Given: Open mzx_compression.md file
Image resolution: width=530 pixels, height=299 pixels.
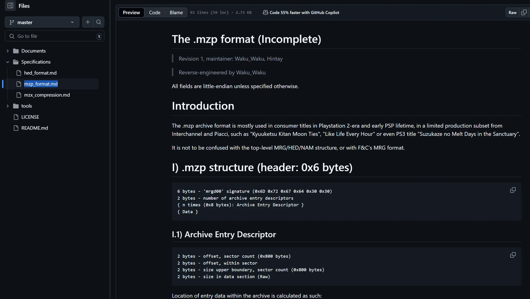Looking at the screenshot, I should pos(47,95).
